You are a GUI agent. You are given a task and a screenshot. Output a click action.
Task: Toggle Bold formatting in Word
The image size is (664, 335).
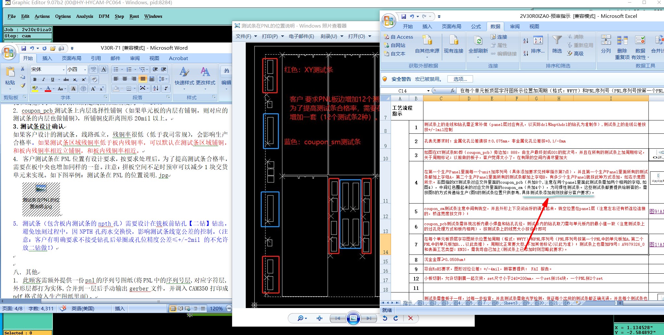click(35, 80)
